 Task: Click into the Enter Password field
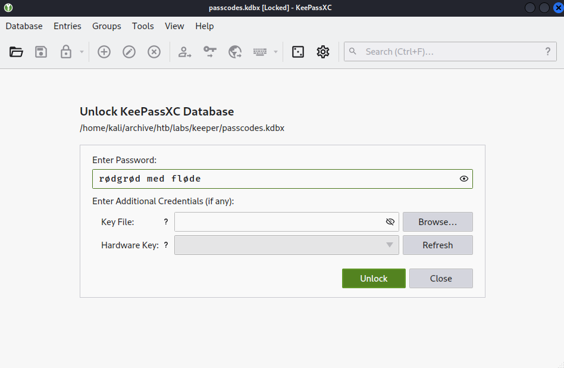click(283, 179)
